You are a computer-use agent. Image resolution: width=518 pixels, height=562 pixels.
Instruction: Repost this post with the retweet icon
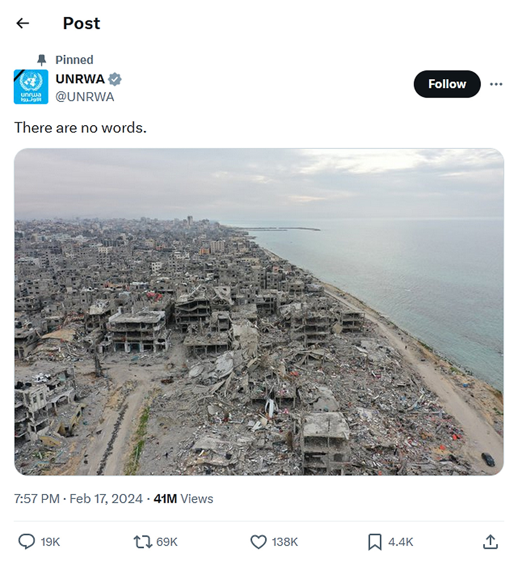pyautogui.click(x=143, y=542)
